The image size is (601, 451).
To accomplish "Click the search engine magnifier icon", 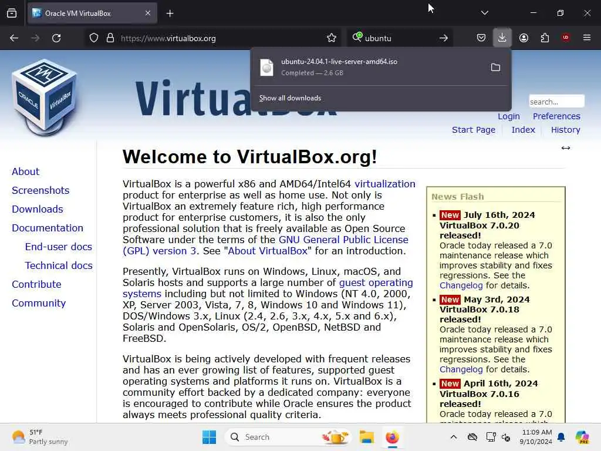I will coord(357,37).
